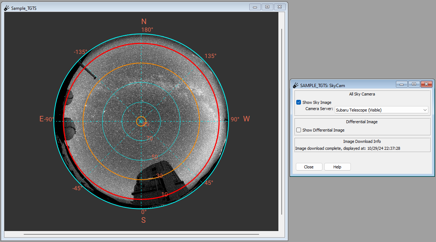
Task: Close SkyCam dialog using red X
Action: pyautogui.click(x=426, y=84)
